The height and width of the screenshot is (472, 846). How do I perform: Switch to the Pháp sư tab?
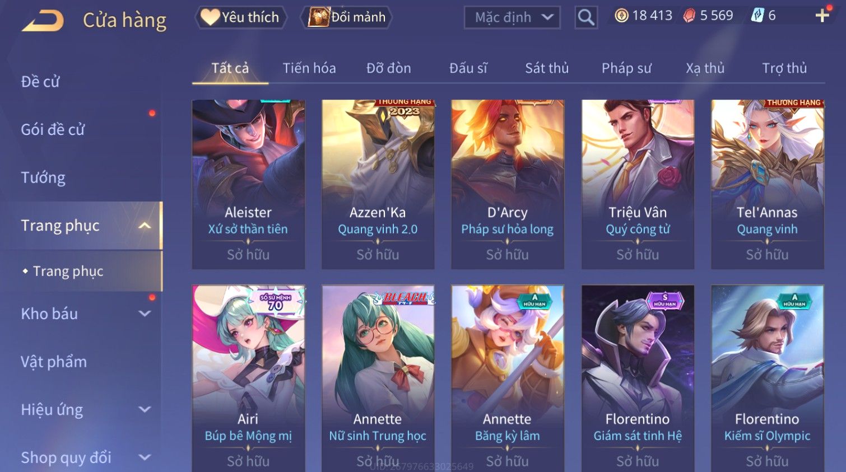click(x=626, y=68)
